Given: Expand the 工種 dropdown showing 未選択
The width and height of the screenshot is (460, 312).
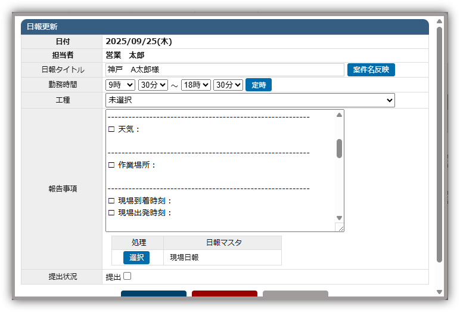Looking at the screenshot, I should [x=250, y=100].
